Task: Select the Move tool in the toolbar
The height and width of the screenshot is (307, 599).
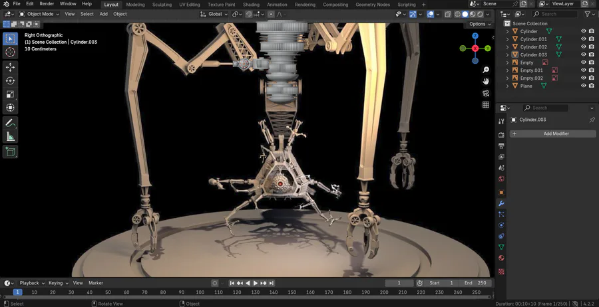Action: tap(11, 67)
